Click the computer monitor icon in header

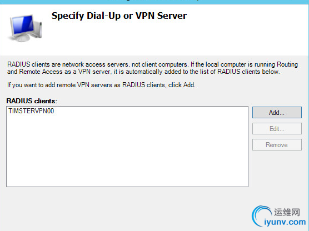pos(22,27)
